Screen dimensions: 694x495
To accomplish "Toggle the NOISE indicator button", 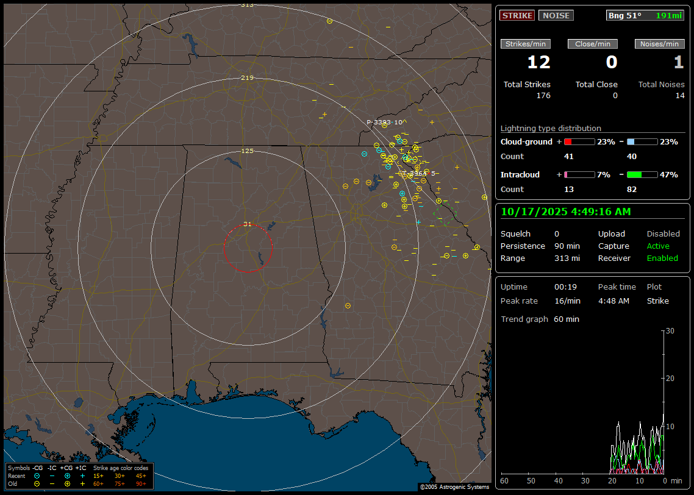I will pos(556,15).
